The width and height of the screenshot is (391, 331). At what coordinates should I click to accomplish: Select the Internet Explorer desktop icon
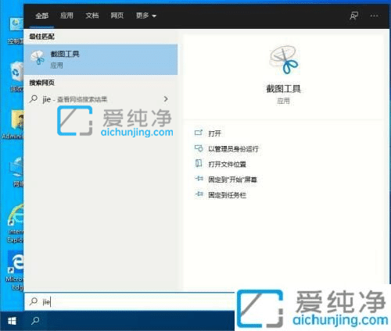click(x=15, y=224)
